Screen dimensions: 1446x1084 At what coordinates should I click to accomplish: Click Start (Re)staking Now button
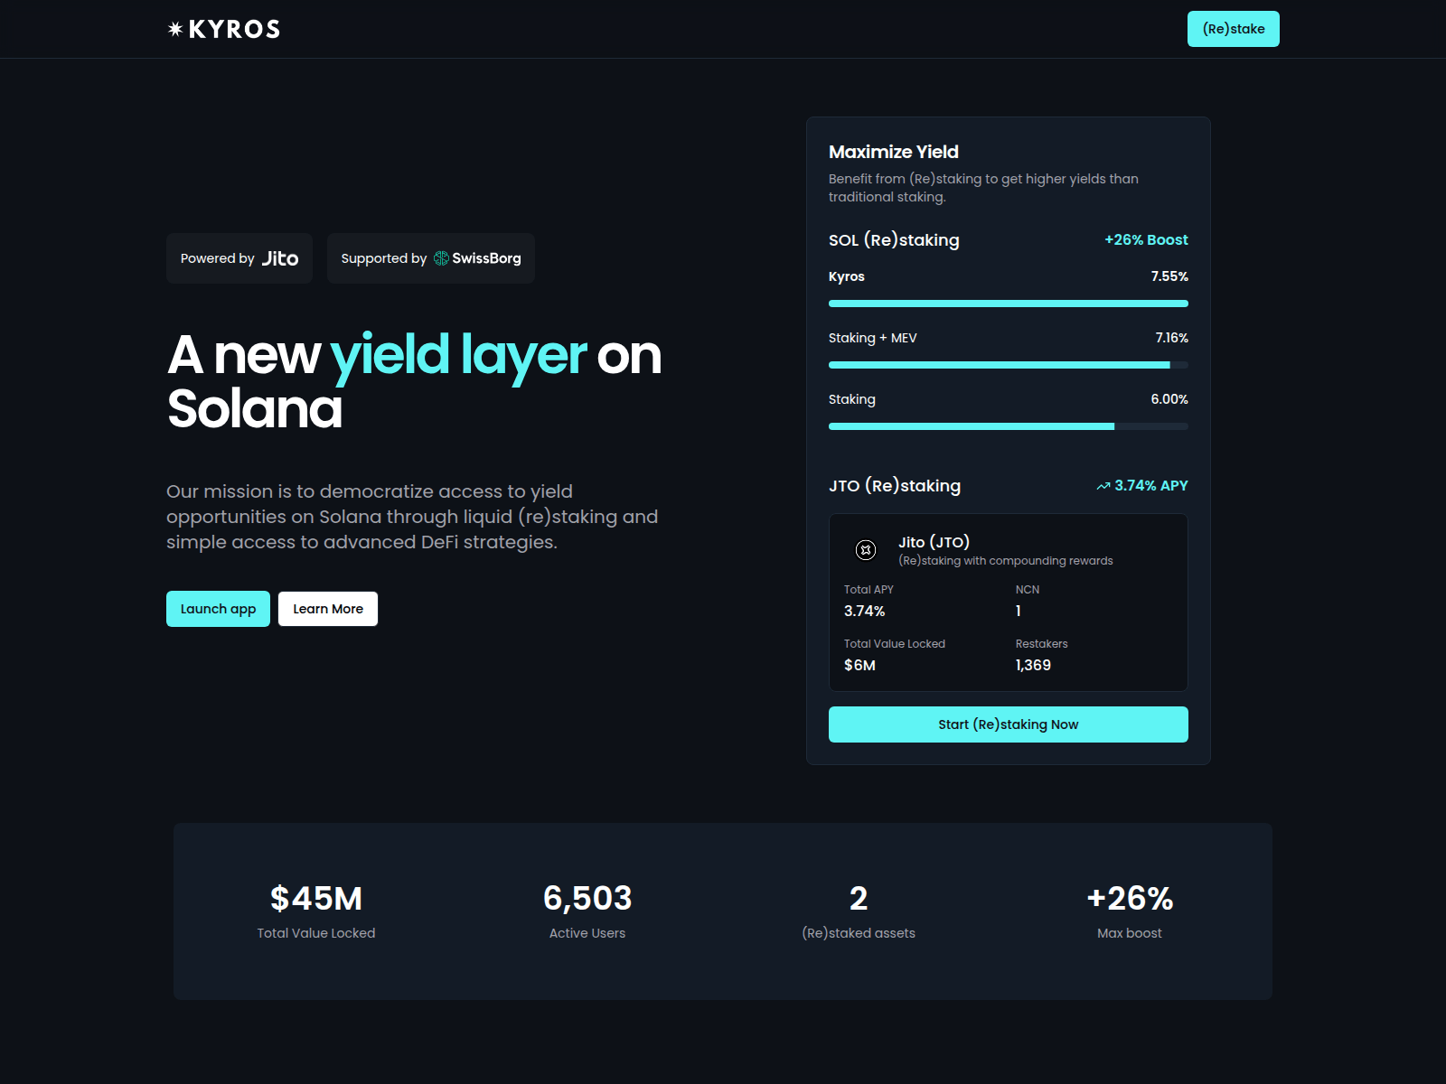click(1009, 724)
